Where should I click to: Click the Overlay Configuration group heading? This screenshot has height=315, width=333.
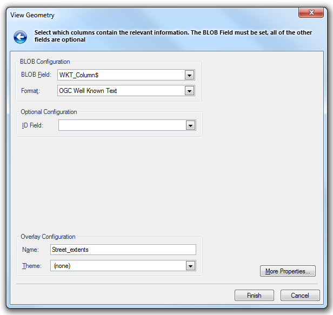click(x=48, y=237)
